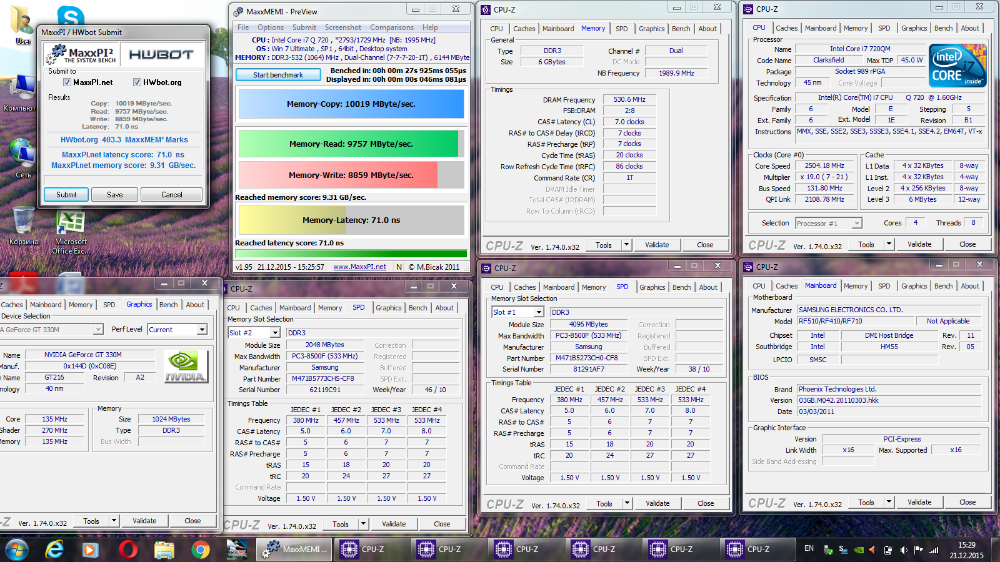This screenshot has width=1000, height=562.
Task: Expand Tools arrow in Slot #1 SPD window
Action: [x=627, y=503]
